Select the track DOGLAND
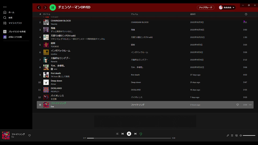 coord(56,88)
